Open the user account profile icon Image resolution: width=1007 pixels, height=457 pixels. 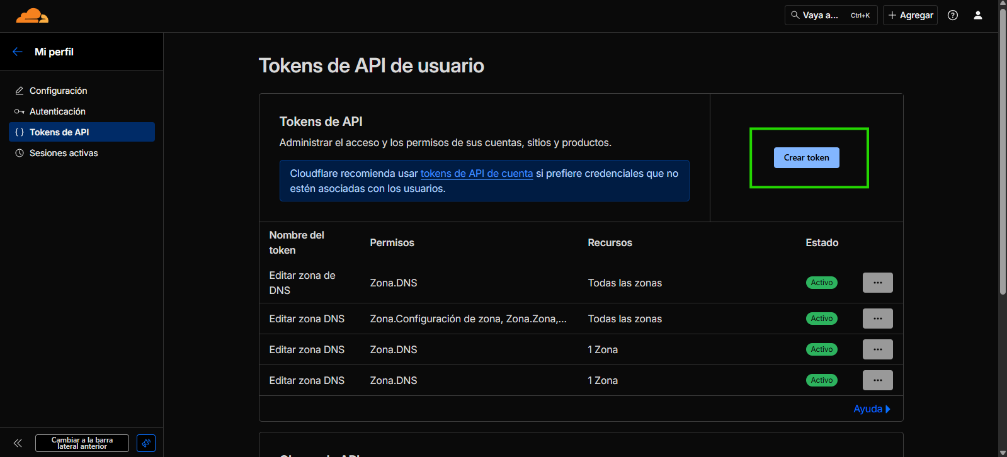(x=977, y=15)
